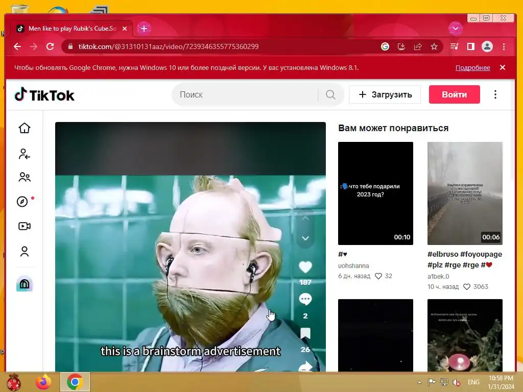Click the #elbruso hashtag
The height and width of the screenshot is (392, 523).
pyautogui.click(x=443, y=254)
